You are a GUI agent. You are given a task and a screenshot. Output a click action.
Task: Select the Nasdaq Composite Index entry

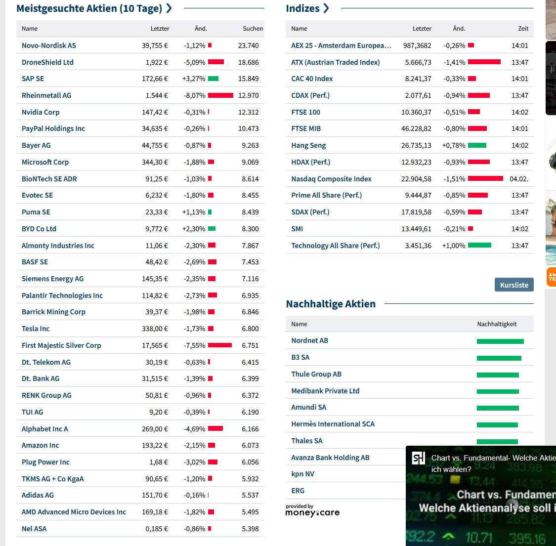pyautogui.click(x=331, y=179)
